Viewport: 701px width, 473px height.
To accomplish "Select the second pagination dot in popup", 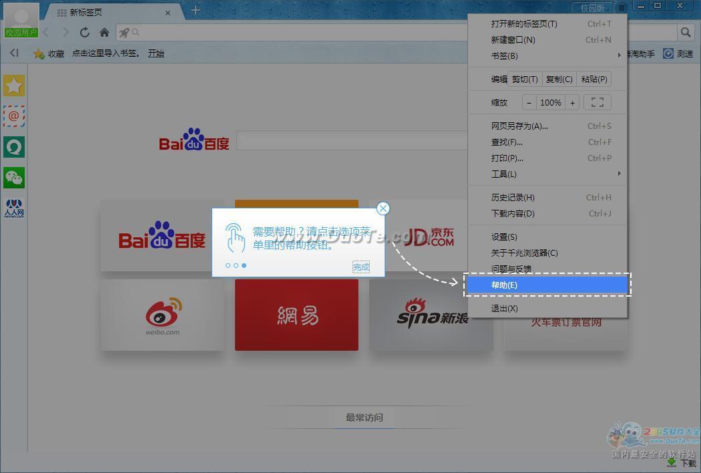I will (236, 265).
